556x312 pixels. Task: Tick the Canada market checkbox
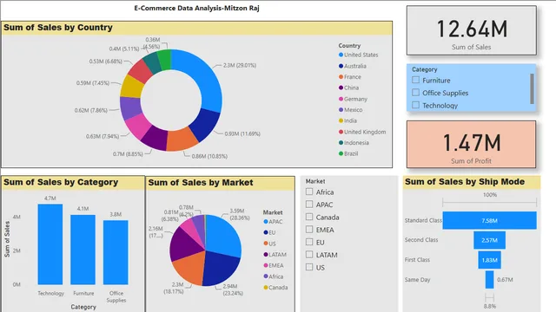tap(309, 217)
